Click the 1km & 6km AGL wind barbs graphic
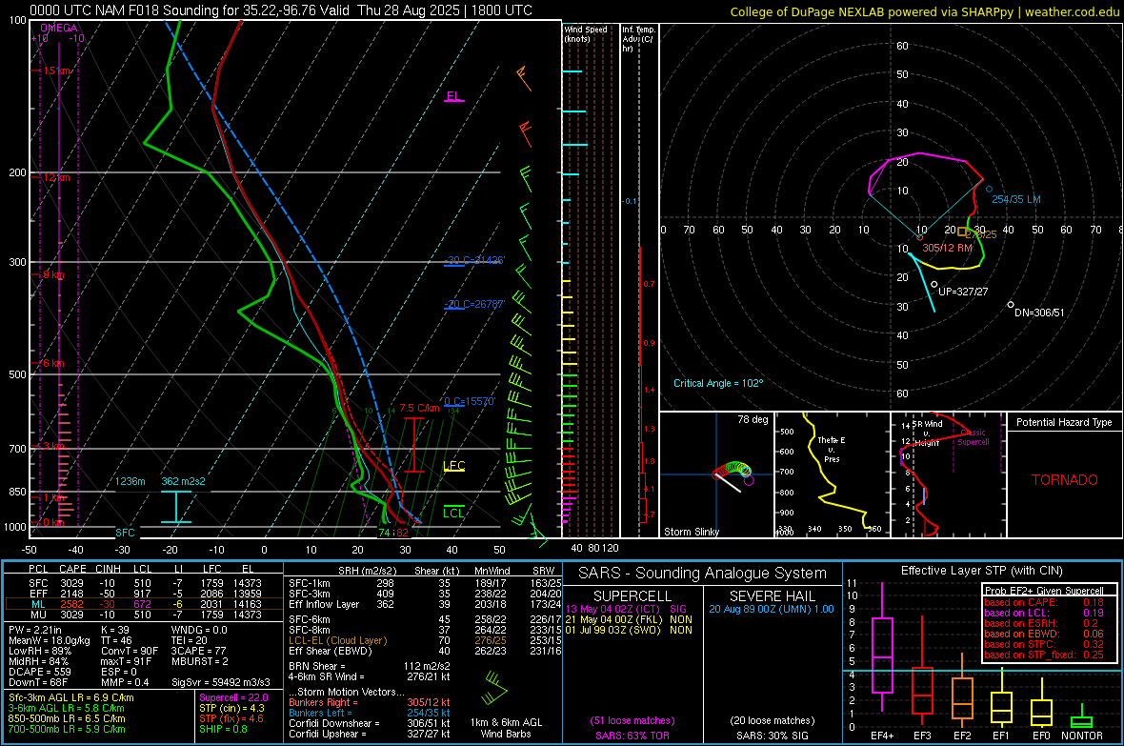Screen dimensions: 1124x746 (x=494, y=687)
